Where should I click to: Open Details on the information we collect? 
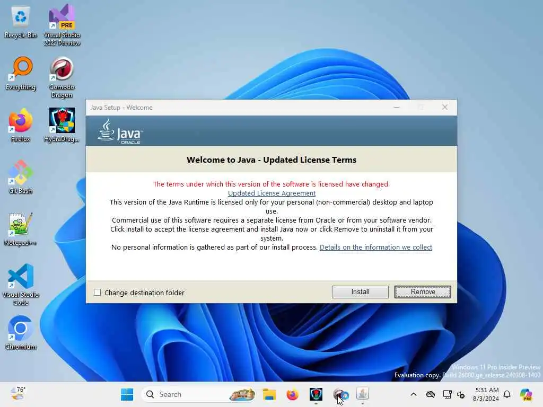tap(376, 247)
